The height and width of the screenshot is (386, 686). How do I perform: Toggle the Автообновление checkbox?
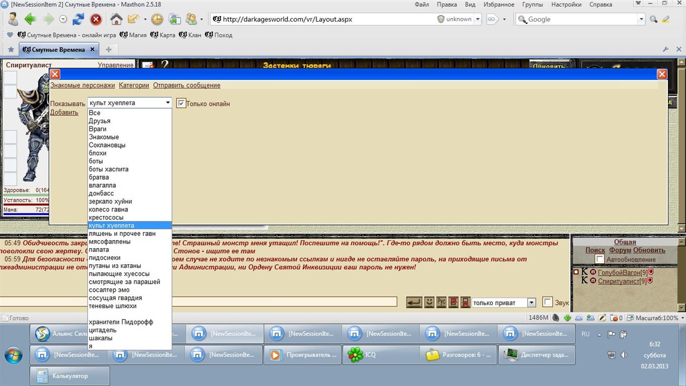[x=599, y=259]
